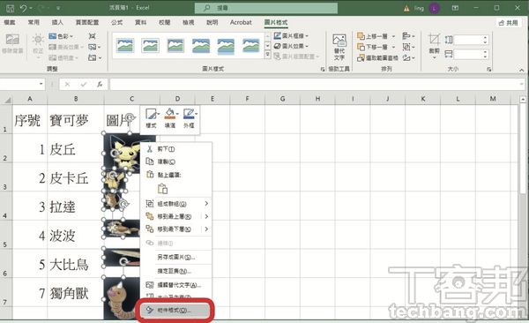Click the Paste option clipboard icon in context menu

click(x=162, y=189)
